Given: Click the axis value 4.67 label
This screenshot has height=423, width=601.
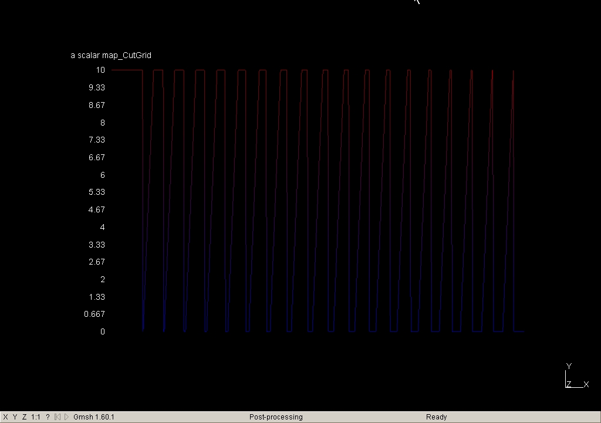Looking at the screenshot, I should point(97,209).
